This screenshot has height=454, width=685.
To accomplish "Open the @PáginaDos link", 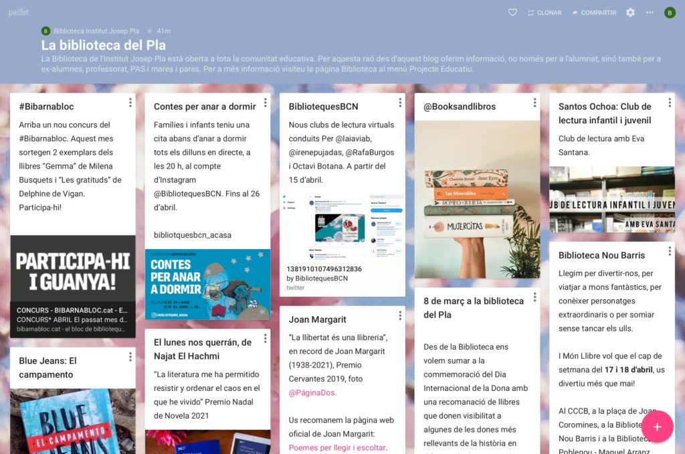I will tap(312, 393).
